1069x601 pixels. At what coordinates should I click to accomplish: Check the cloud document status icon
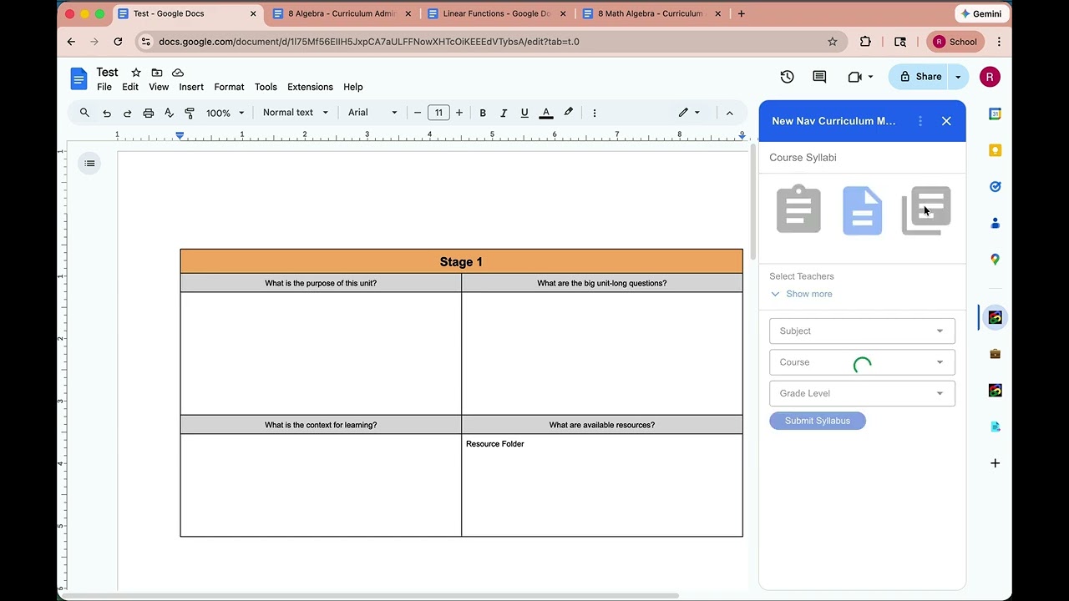pyautogui.click(x=178, y=73)
